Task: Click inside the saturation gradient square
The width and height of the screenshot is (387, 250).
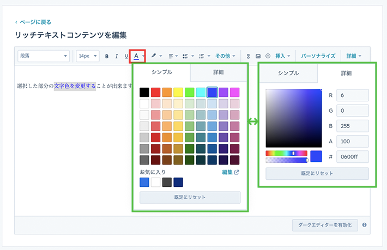Action: click(294, 118)
